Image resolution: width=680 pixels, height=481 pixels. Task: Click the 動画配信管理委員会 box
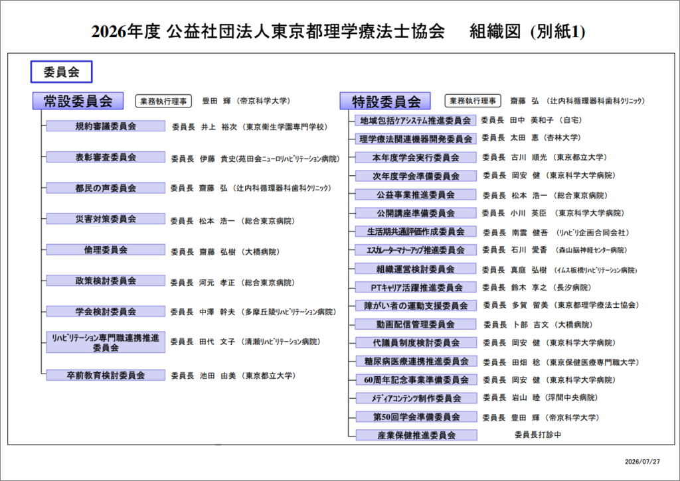click(x=416, y=324)
